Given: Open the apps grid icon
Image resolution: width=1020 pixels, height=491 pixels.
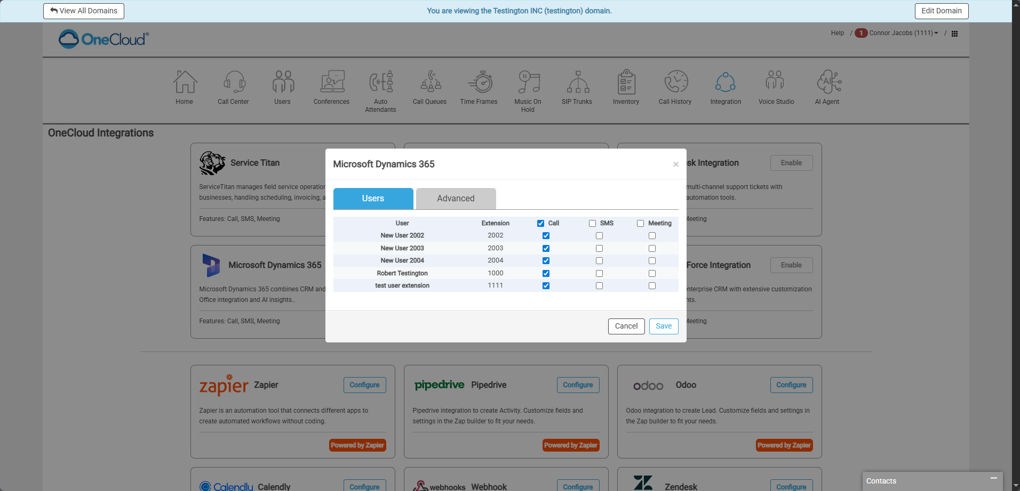Looking at the screenshot, I should tap(954, 34).
